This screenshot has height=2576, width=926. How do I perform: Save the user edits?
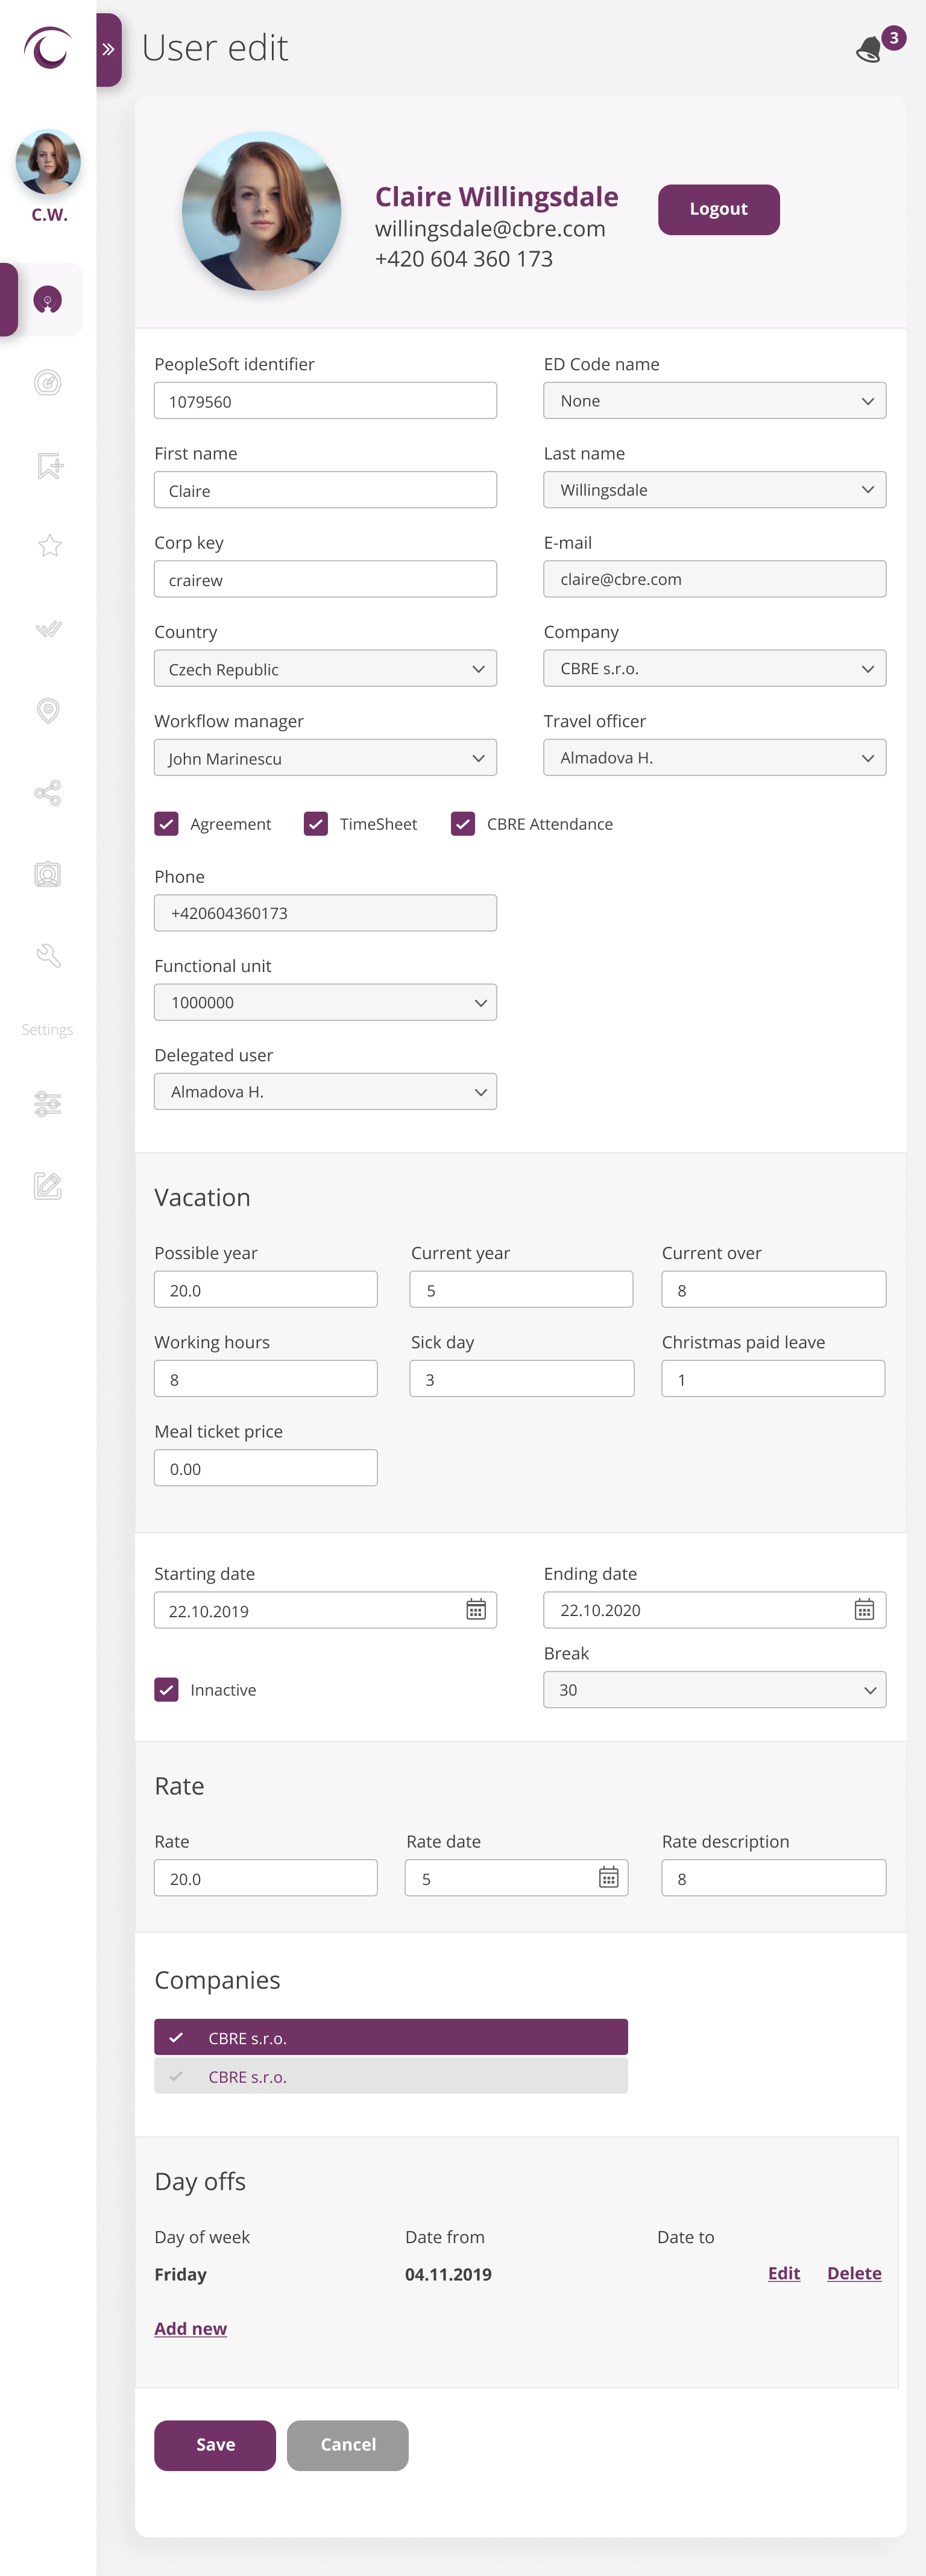coord(215,2445)
